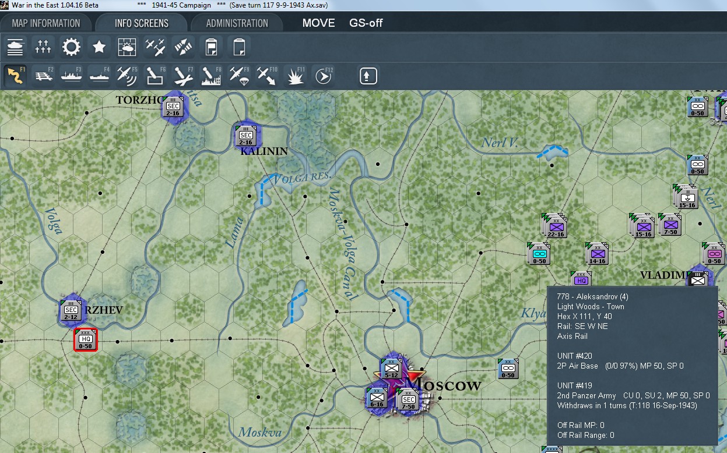Select the gray 15-16 unit stack

click(687, 197)
